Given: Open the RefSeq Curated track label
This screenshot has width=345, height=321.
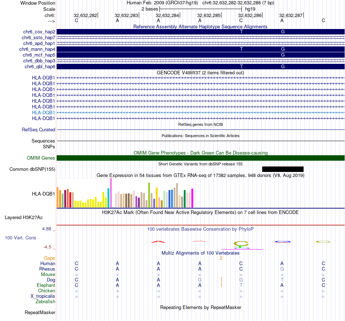Looking at the screenshot, I should click(x=38, y=129).
